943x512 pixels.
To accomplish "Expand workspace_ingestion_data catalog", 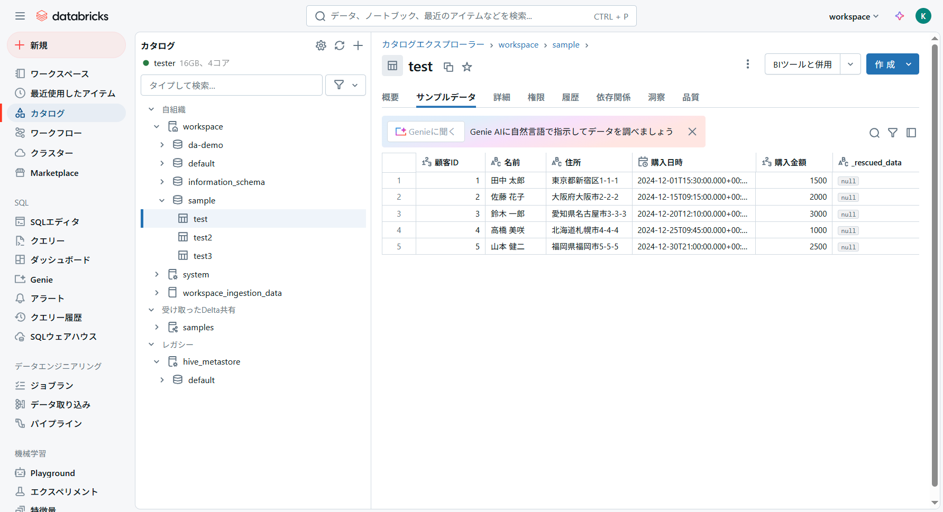I will pyautogui.click(x=157, y=293).
